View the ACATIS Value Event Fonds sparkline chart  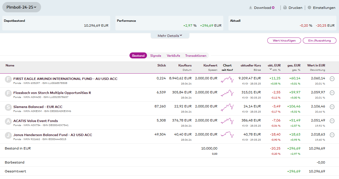point(227,121)
